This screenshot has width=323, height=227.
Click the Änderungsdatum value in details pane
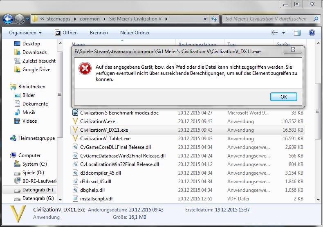click(146, 210)
